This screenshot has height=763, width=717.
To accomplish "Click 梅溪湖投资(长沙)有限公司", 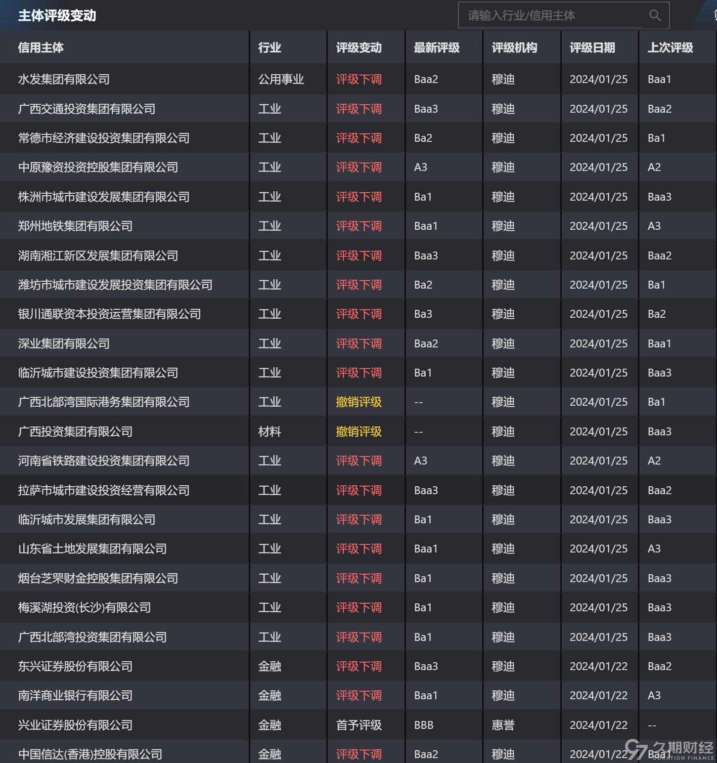I will tap(85, 607).
